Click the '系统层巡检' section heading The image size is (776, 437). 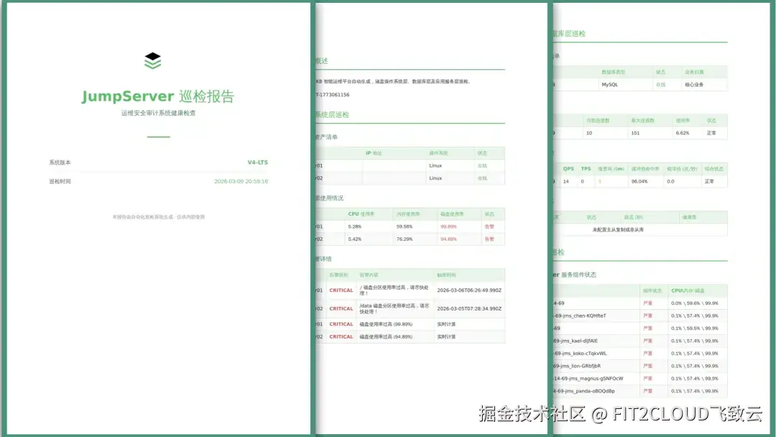coord(333,114)
